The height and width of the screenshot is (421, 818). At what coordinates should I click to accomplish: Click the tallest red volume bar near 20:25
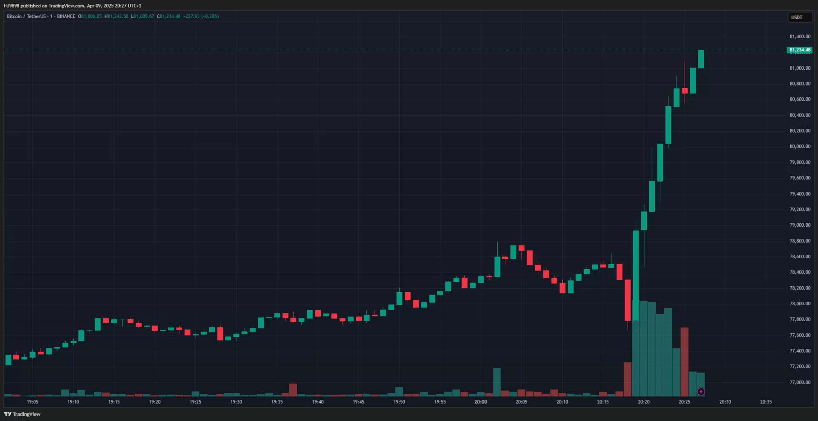(x=684, y=361)
